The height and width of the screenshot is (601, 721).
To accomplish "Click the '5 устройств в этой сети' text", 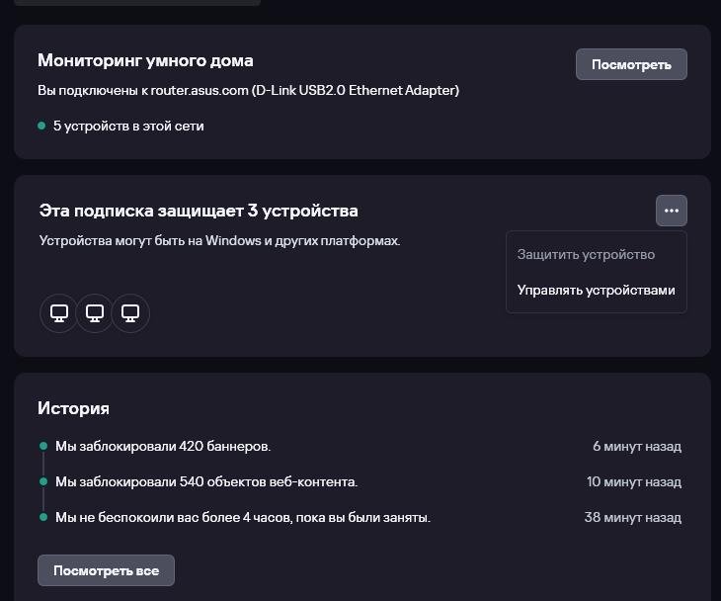I will (x=128, y=126).
